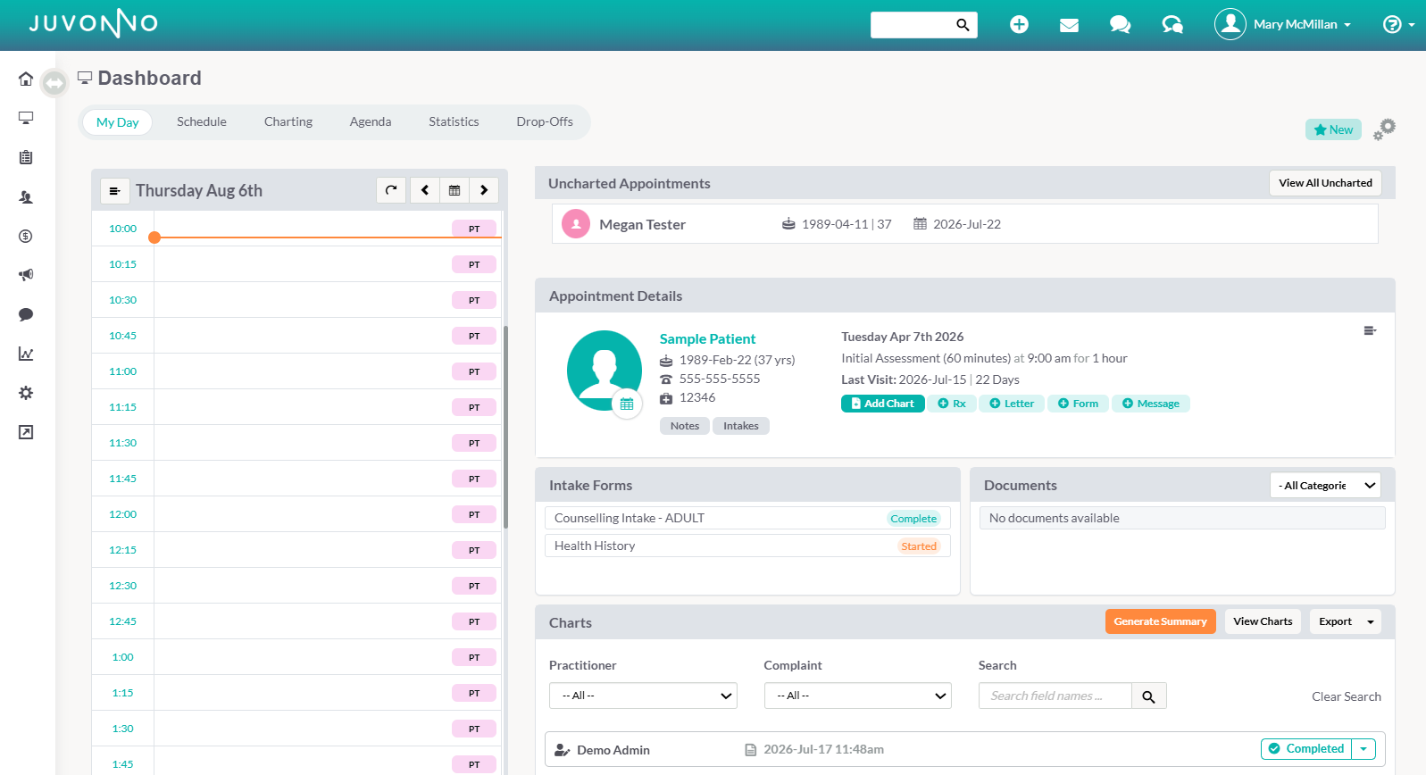
Task: Open the day schedule list menu icon
Action: point(114,190)
